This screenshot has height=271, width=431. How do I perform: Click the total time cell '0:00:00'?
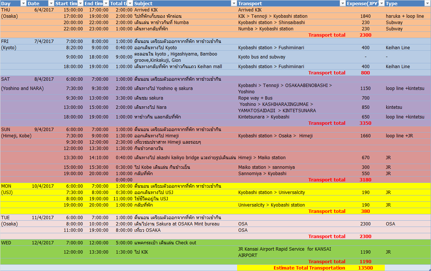[124, 180]
